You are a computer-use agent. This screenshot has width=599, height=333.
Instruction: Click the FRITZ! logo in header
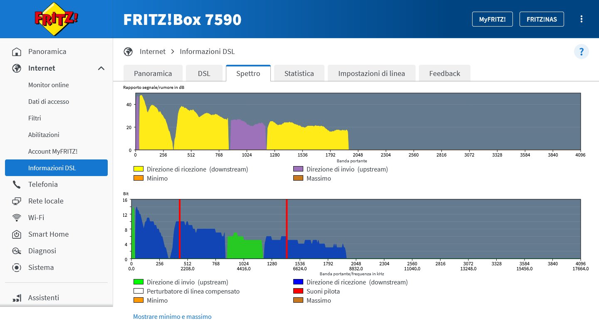[x=56, y=19]
